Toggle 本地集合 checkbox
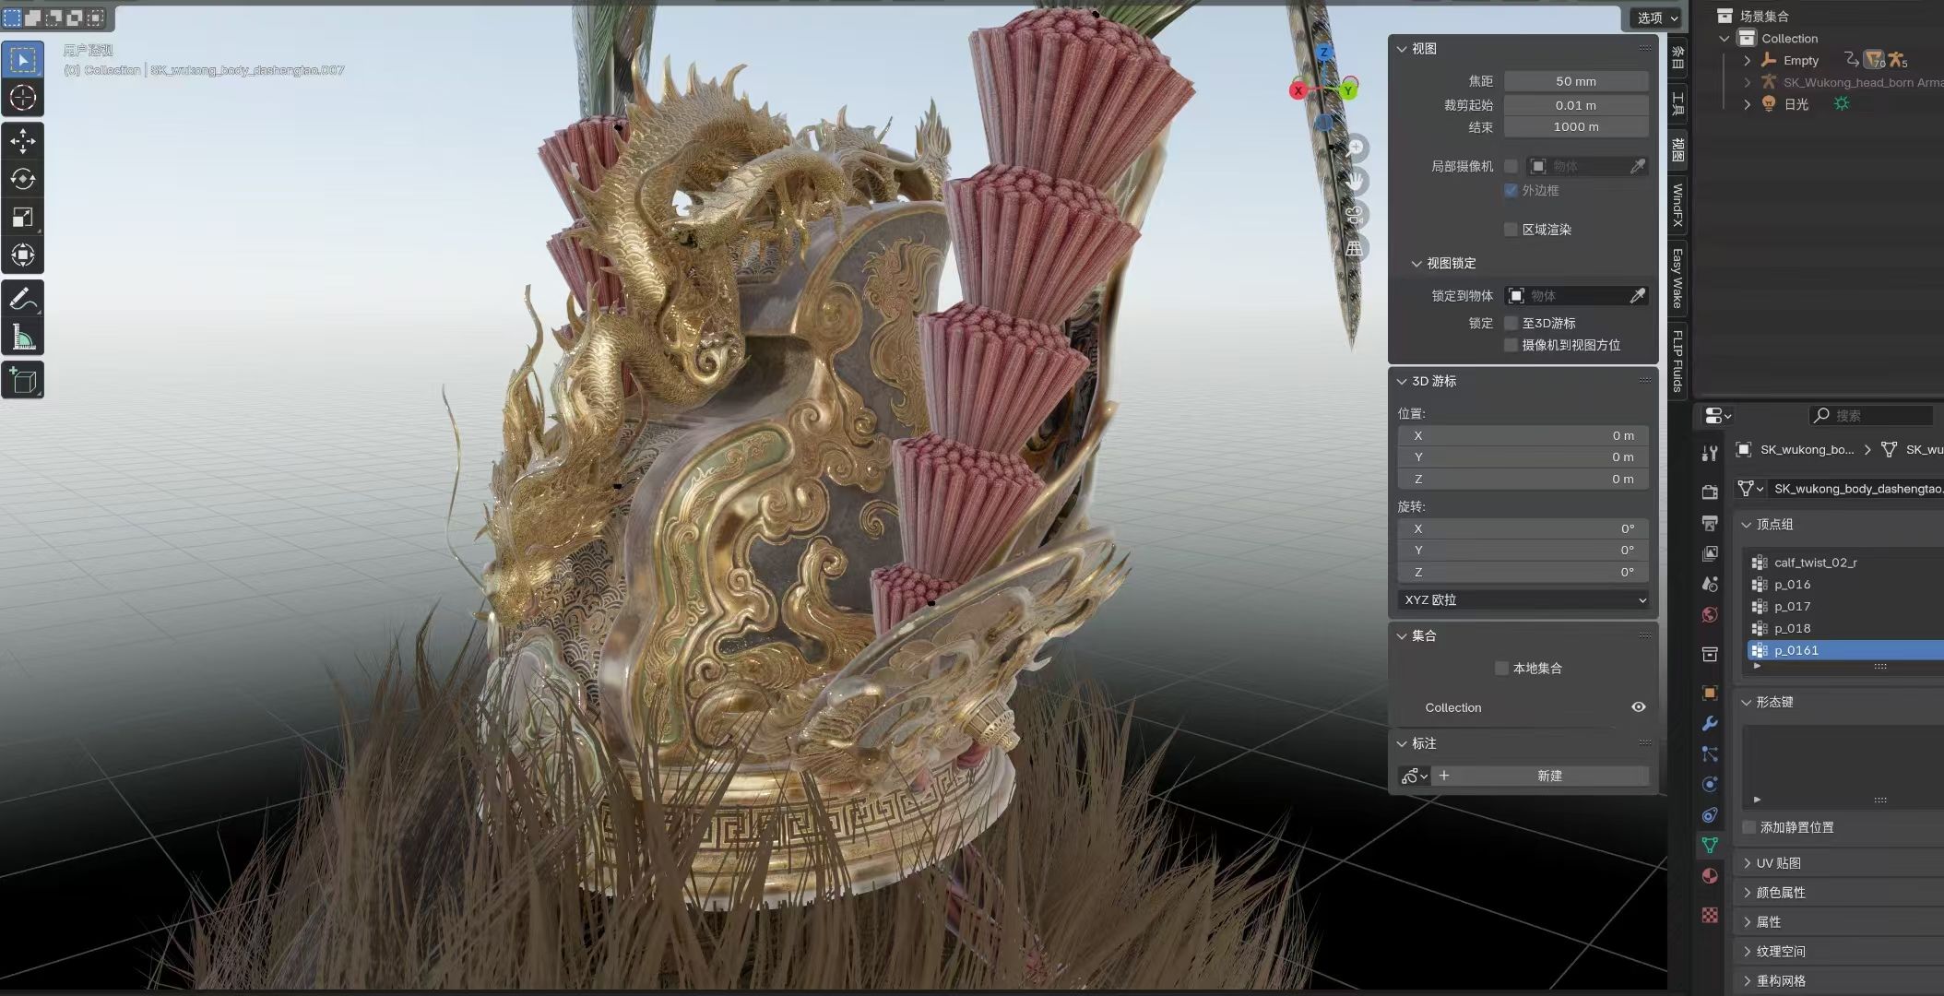This screenshot has height=996, width=1944. click(1501, 668)
